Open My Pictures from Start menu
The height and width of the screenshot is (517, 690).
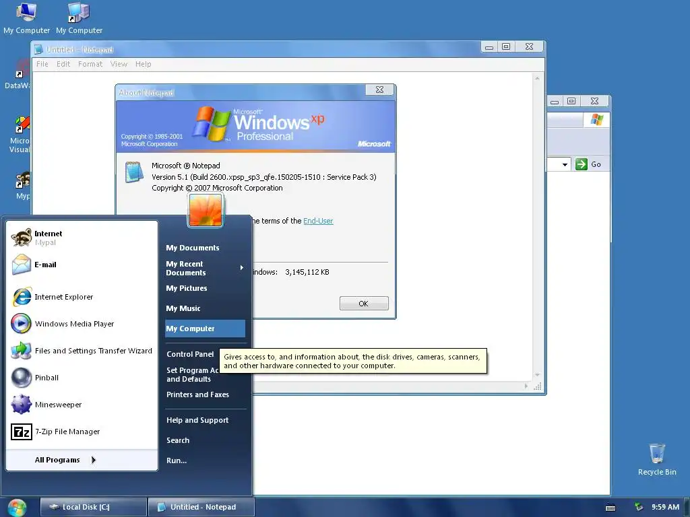[x=205, y=288]
